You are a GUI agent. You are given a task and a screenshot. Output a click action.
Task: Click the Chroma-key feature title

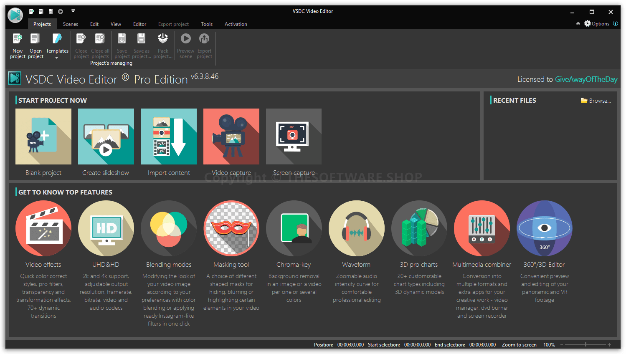(294, 265)
